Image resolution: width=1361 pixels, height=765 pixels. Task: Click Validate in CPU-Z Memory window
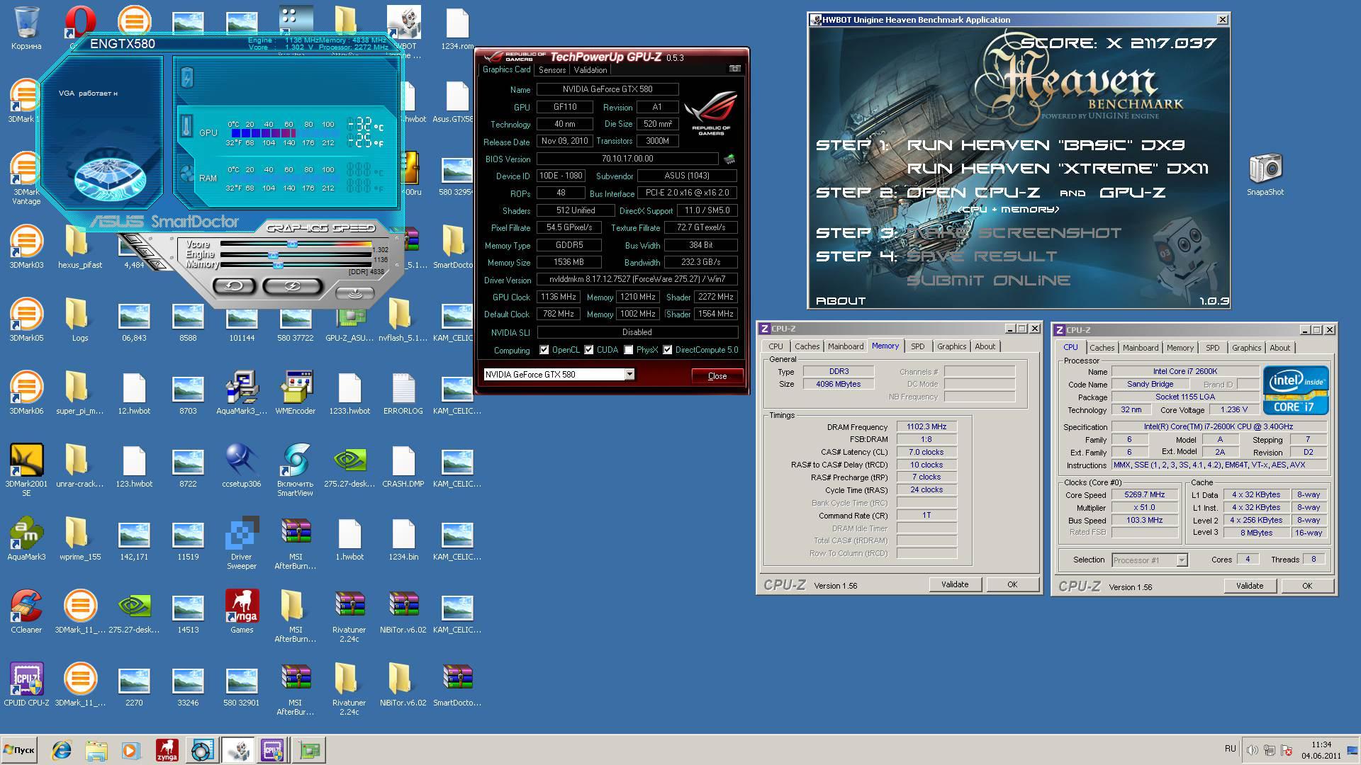955,584
